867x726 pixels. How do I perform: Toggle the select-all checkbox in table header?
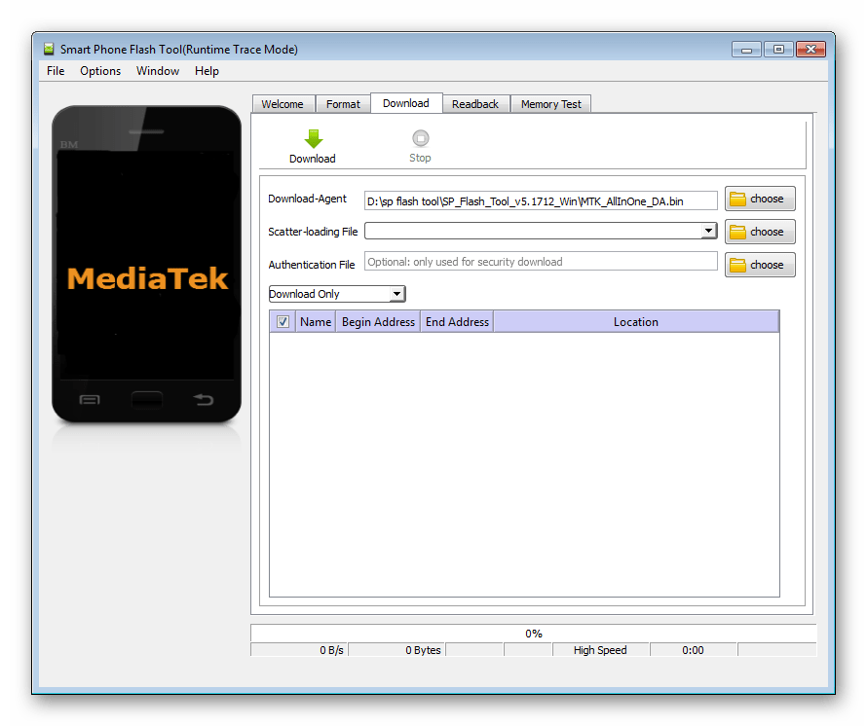tap(283, 321)
